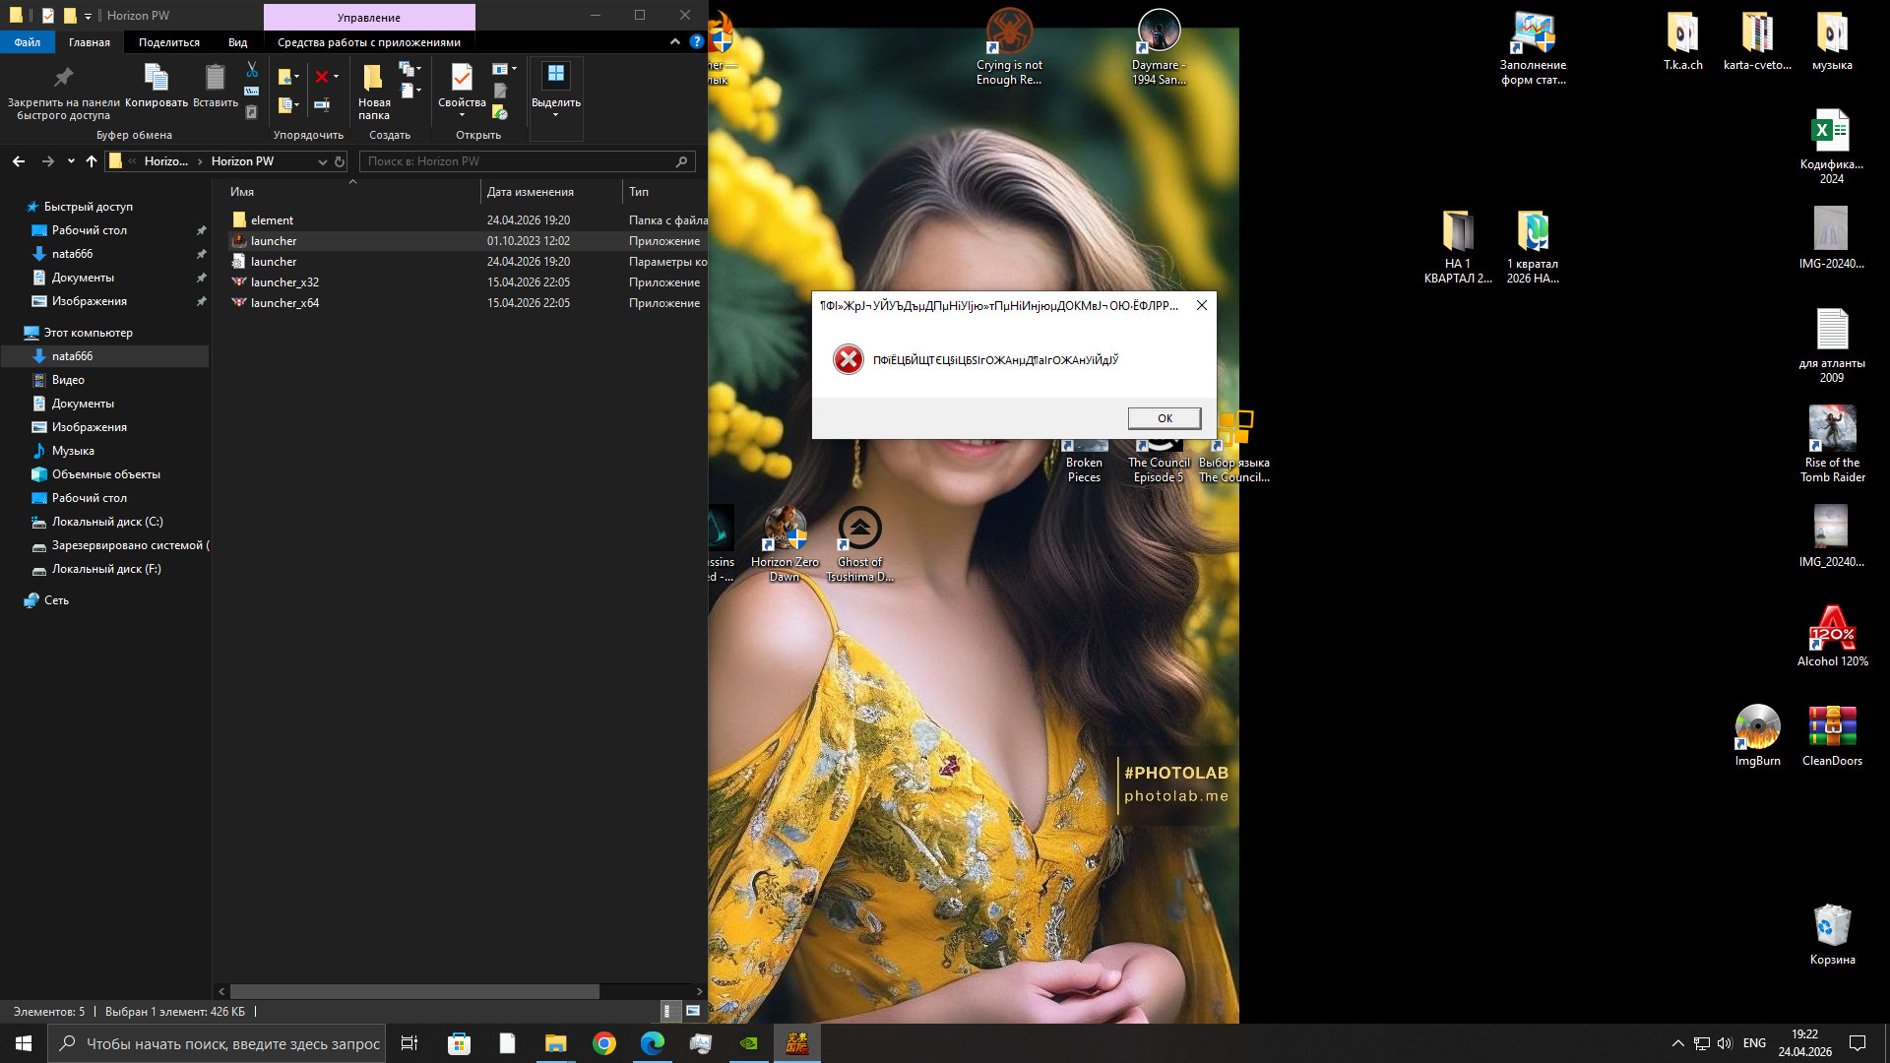Switch to large thumbnails view in status bar
This screenshot has width=1890, height=1063.
pos(693,1011)
